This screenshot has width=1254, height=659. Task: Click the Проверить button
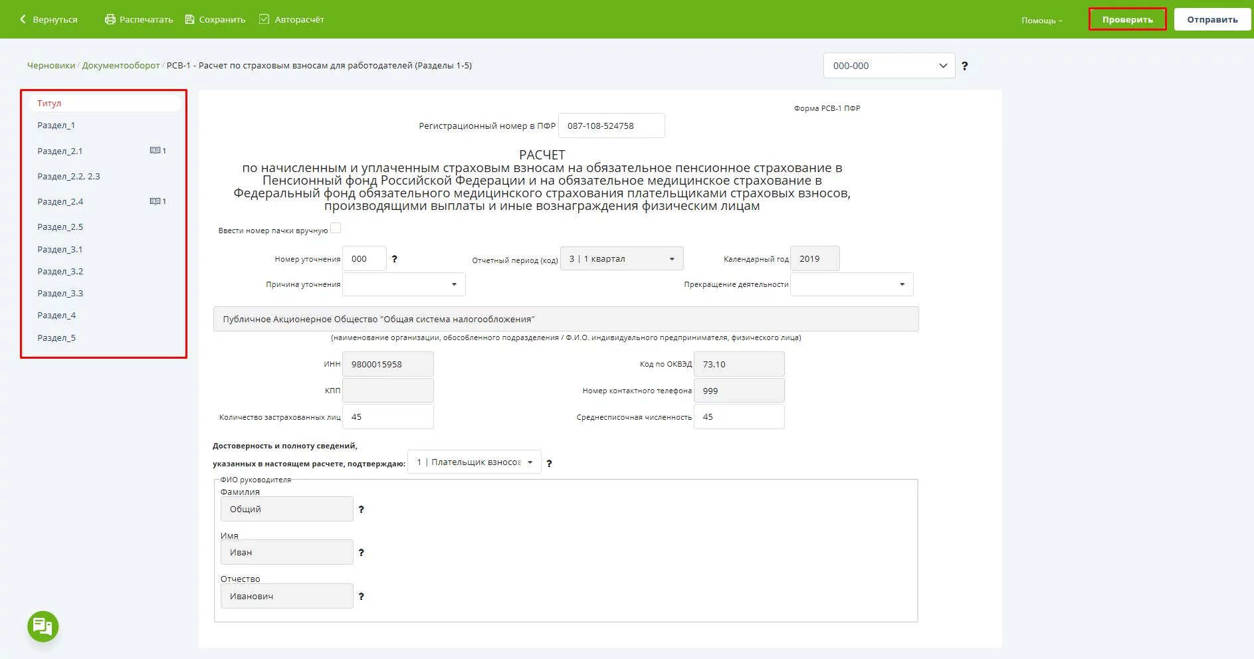[1128, 19]
